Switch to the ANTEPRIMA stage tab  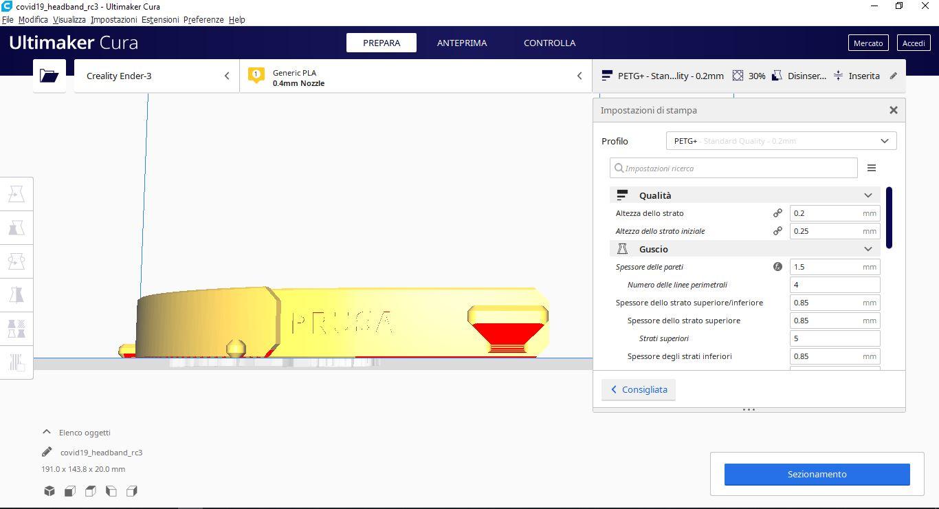click(462, 43)
